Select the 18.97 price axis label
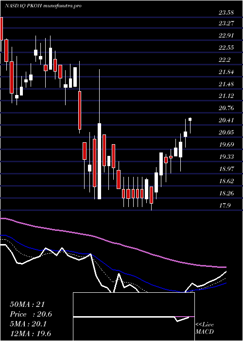243x341 pixels. tap(226, 169)
